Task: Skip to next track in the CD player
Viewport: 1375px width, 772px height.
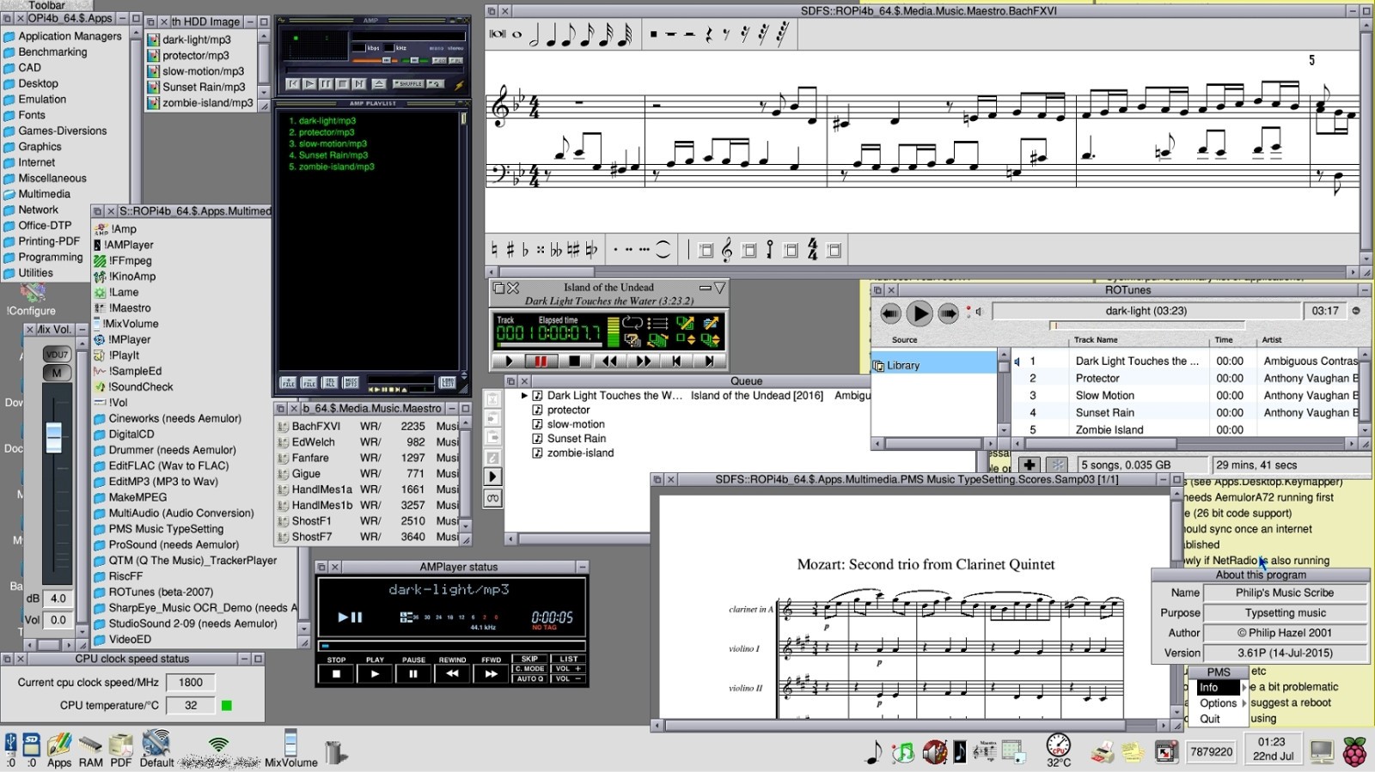Action: [709, 362]
